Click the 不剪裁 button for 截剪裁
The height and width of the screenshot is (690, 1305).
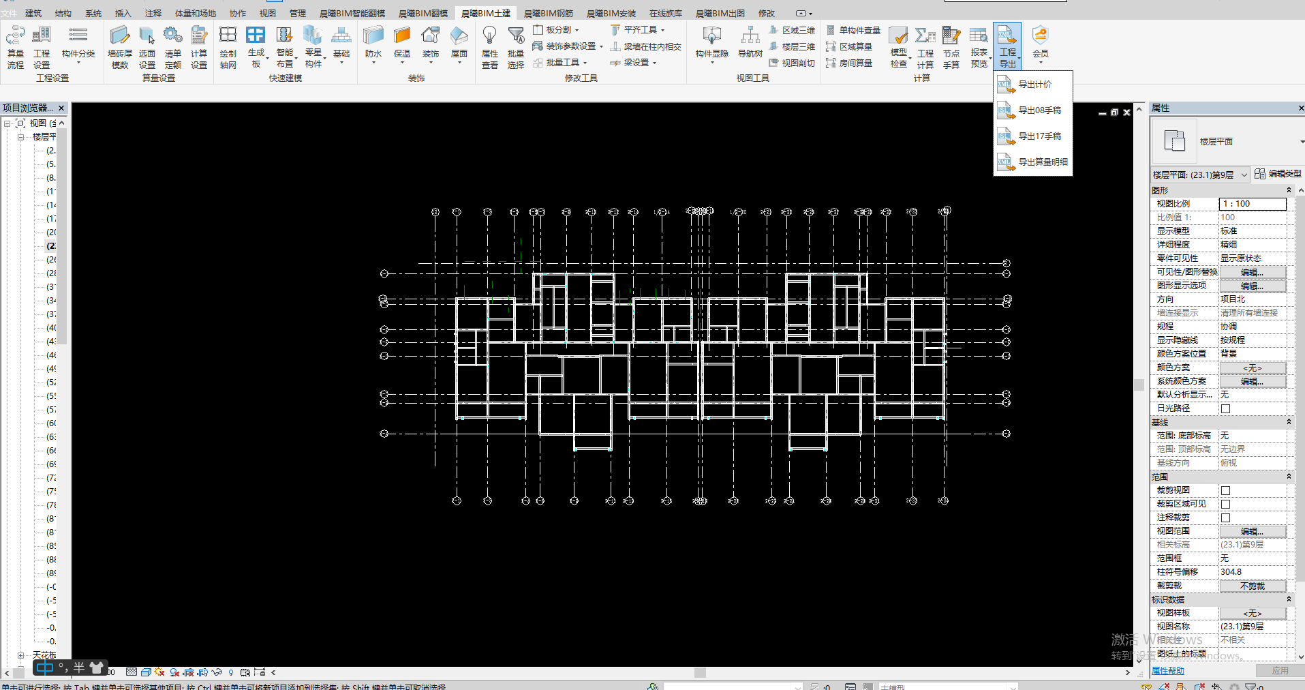(1253, 586)
